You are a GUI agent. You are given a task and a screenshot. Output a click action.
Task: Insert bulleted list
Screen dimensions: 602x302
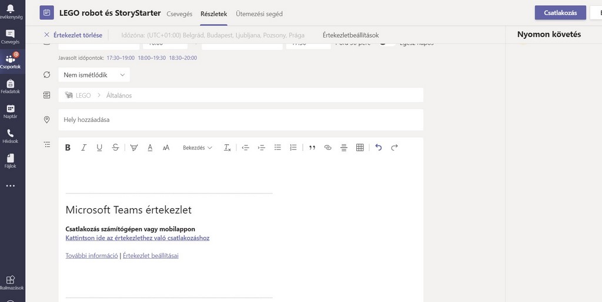[x=277, y=147]
